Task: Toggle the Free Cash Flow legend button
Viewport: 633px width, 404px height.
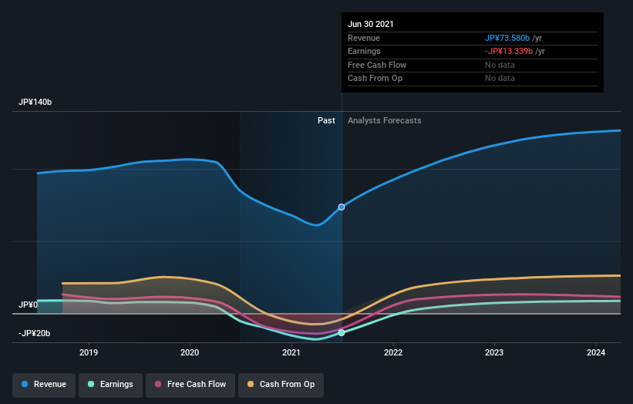Action: (x=190, y=385)
